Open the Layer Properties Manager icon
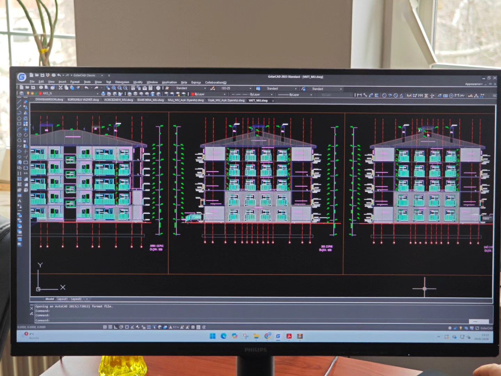Image resolution: width=501 pixels, height=376 pixels. [x=22, y=93]
